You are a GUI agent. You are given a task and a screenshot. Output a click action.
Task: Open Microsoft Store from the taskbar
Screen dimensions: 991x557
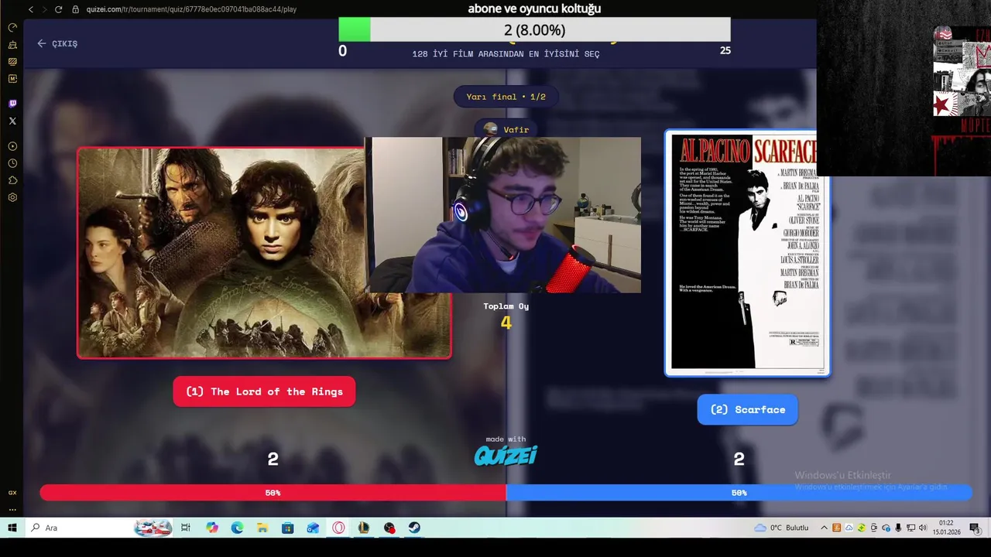click(288, 528)
